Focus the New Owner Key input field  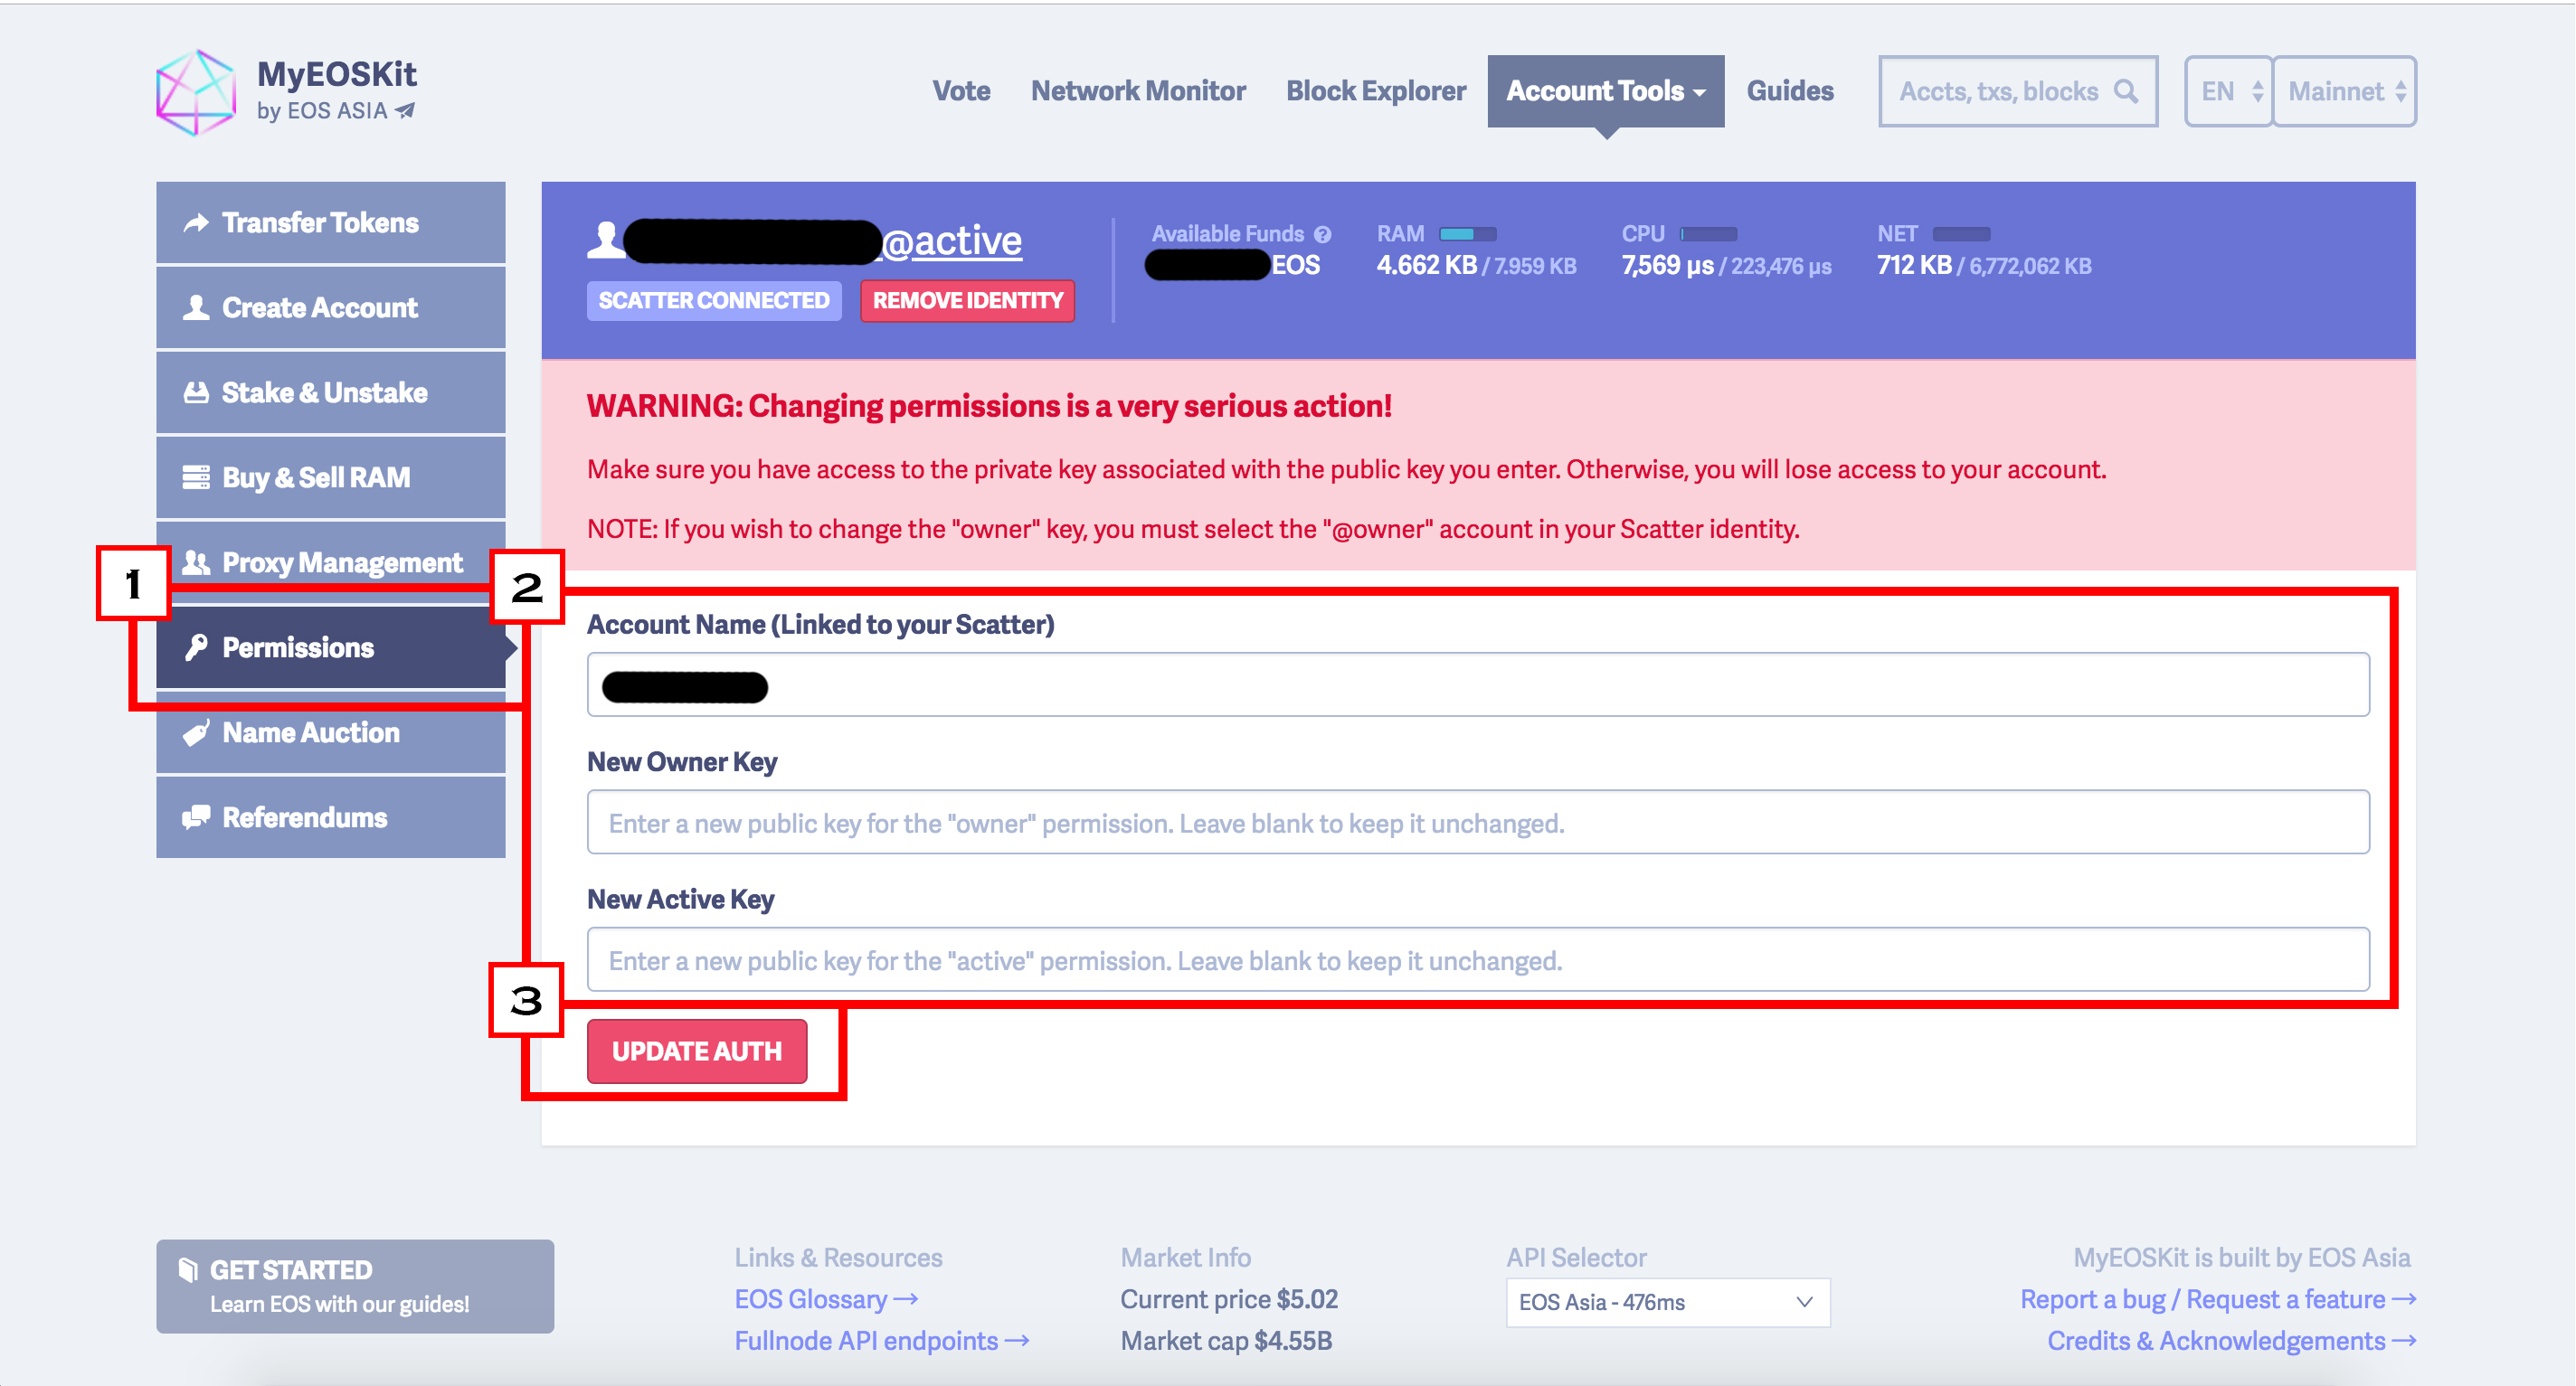pos(1478,823)
